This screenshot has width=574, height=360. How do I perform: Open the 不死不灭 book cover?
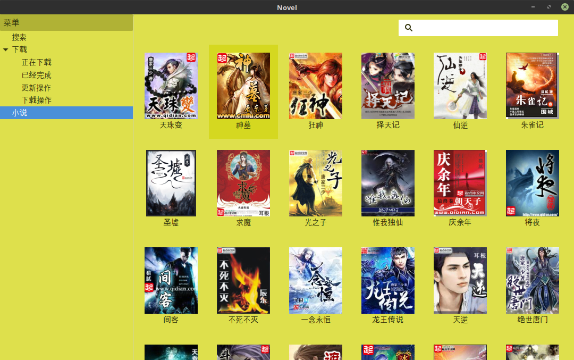tap(243, 281)
